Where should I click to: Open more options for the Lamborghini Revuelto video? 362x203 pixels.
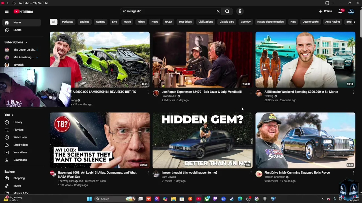(x=148, y=92)
